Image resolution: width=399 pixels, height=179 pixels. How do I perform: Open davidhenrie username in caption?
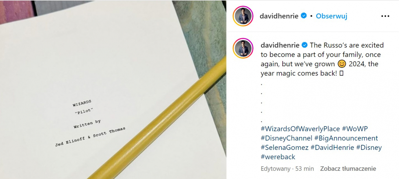tap(280, 45)
